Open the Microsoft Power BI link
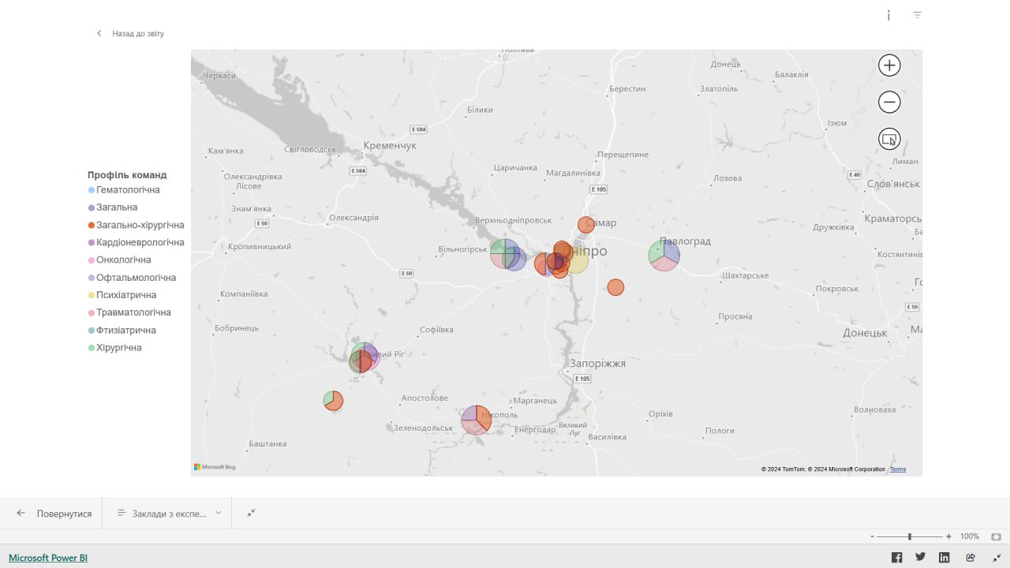The image size is (1010, 568). point(48,558)
